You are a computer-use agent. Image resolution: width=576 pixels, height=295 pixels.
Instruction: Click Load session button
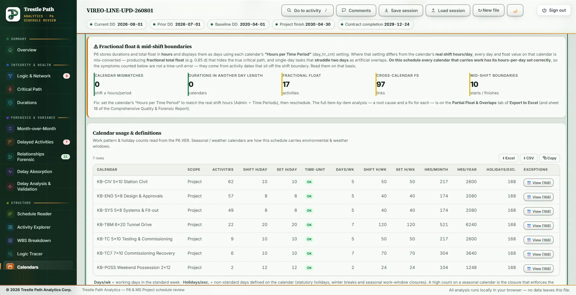coord(448,10)
